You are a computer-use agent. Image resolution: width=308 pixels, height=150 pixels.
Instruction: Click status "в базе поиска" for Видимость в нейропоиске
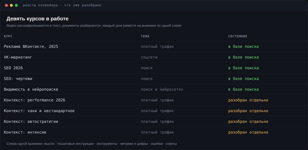coord(244,89)
